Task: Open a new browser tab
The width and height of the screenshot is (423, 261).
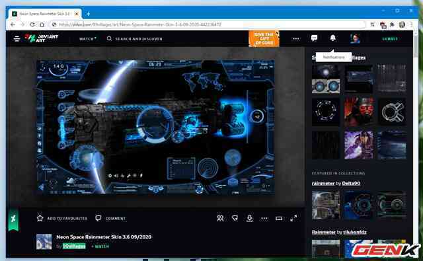Action: tap(88, 13)
